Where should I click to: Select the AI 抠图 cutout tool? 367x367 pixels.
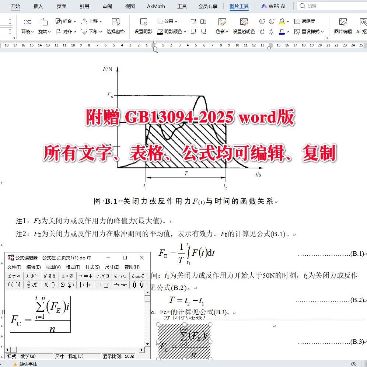point(363,26)
